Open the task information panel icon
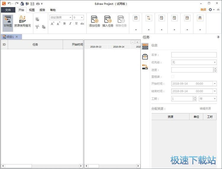222x169 pixels. click(145, 46)
